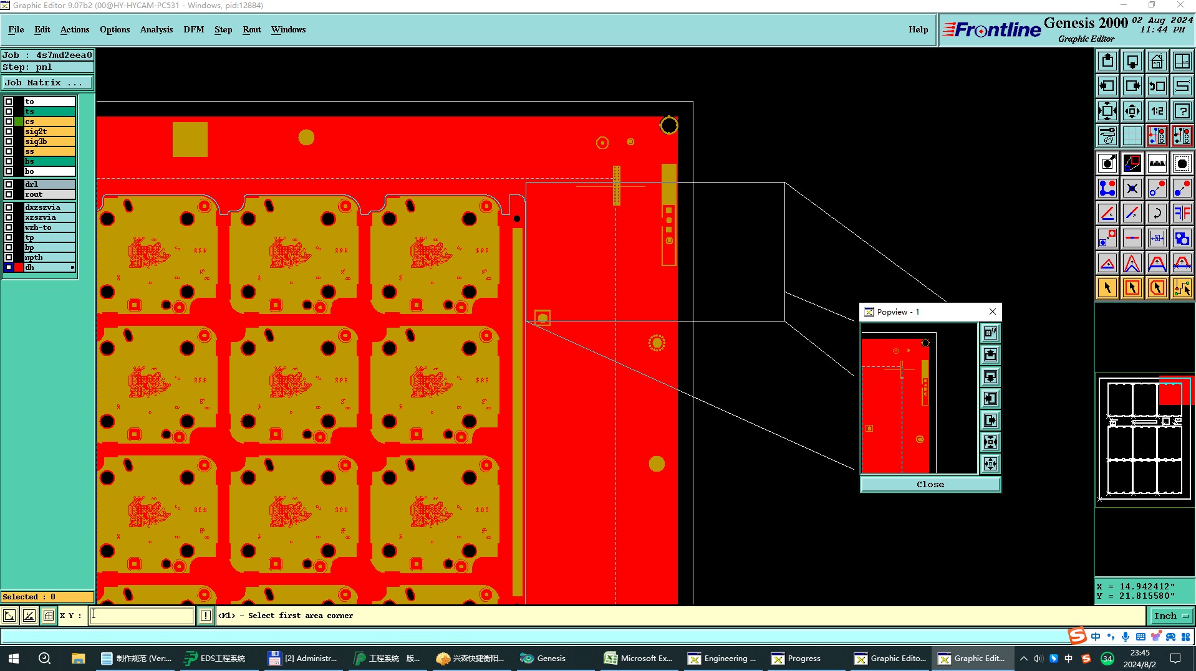
Task: Click the exclamation mark icon beside XY field
Action: [x=206, y=616]
